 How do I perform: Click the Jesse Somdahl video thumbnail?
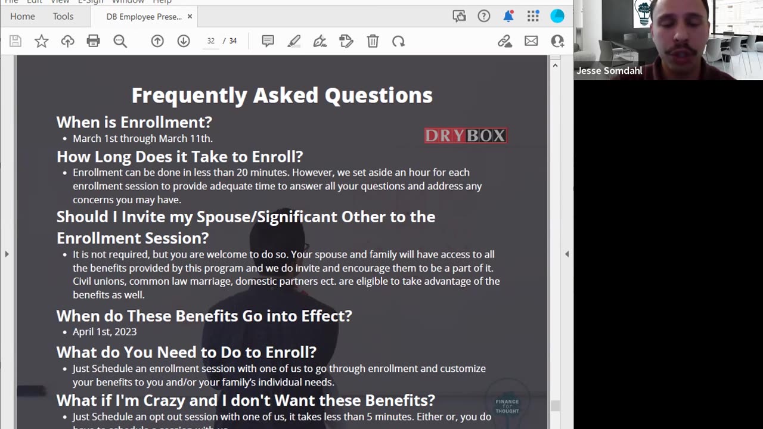668,40
